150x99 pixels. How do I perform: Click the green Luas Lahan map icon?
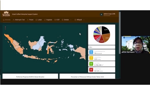(x=91, y=64)
